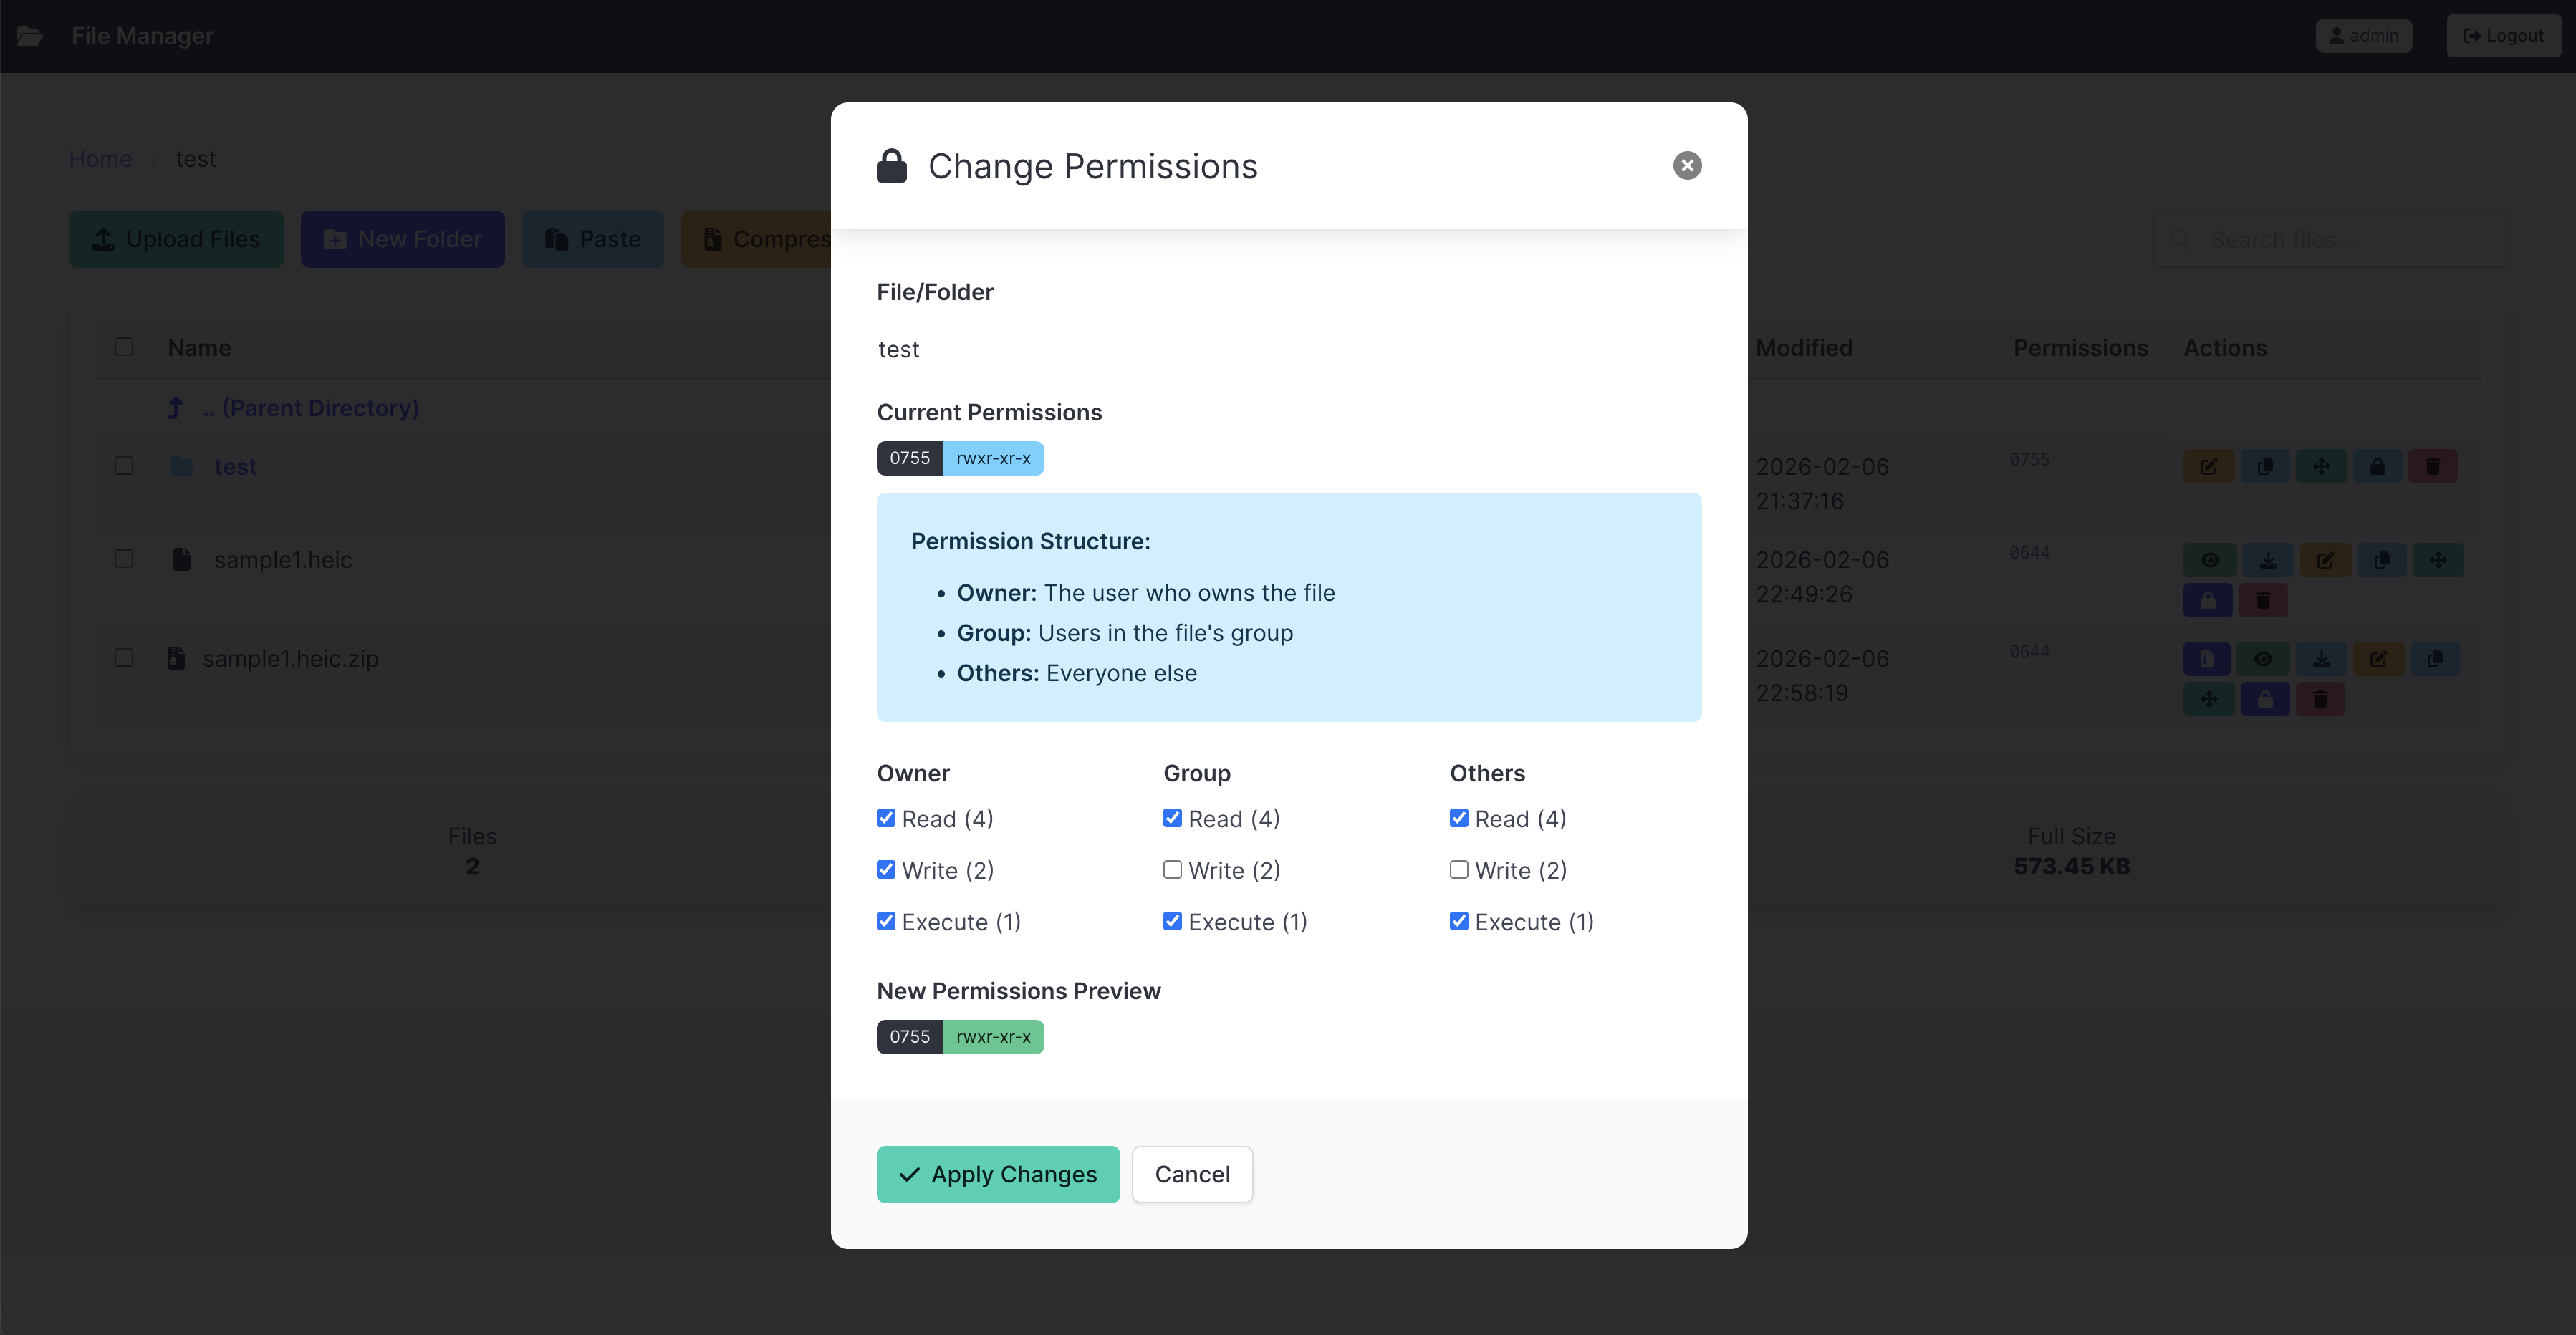Select the rename pencil icon for the test folder

pyautogui.click(x=2209, y=466)
